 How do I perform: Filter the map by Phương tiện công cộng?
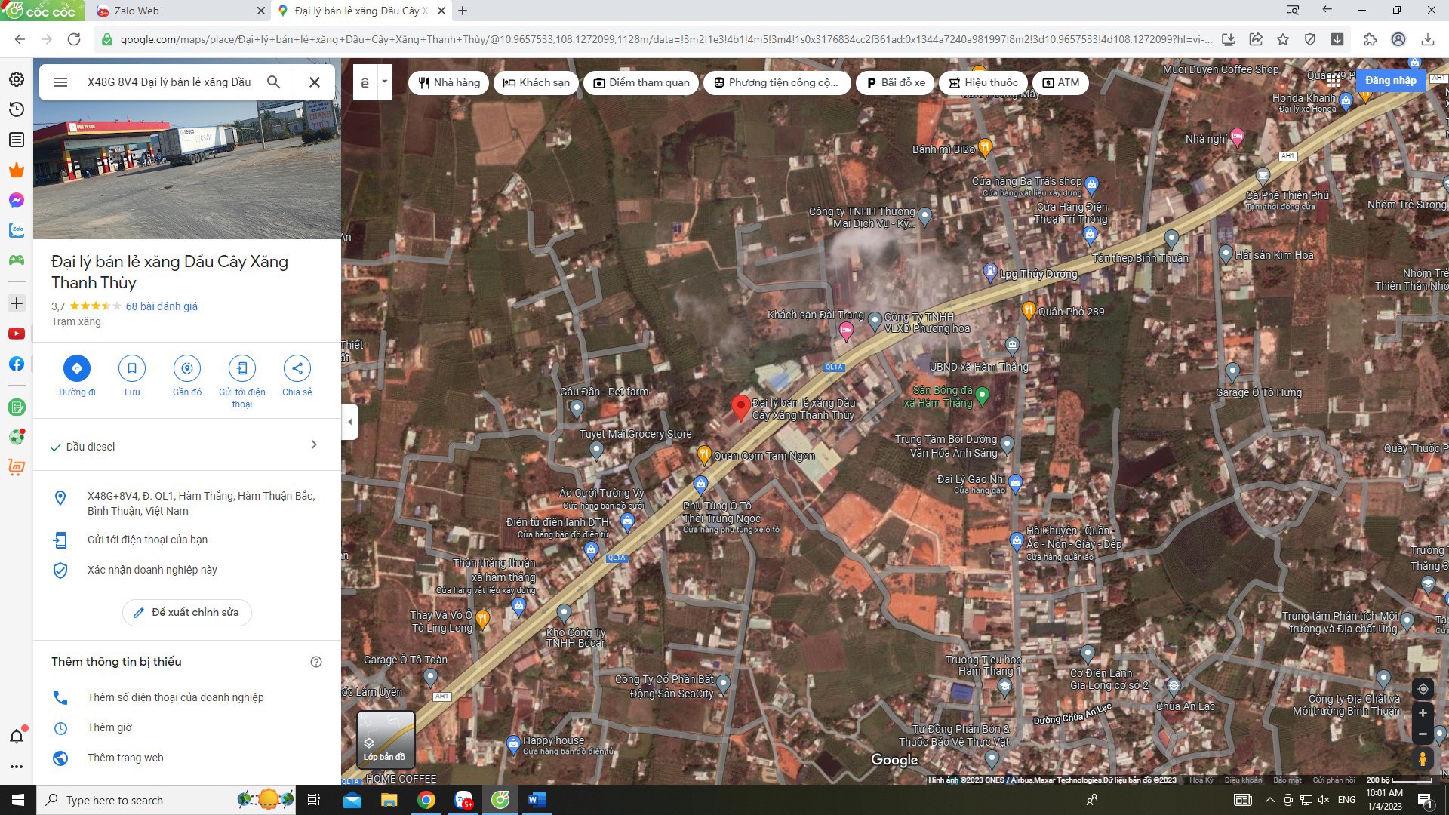777,83
